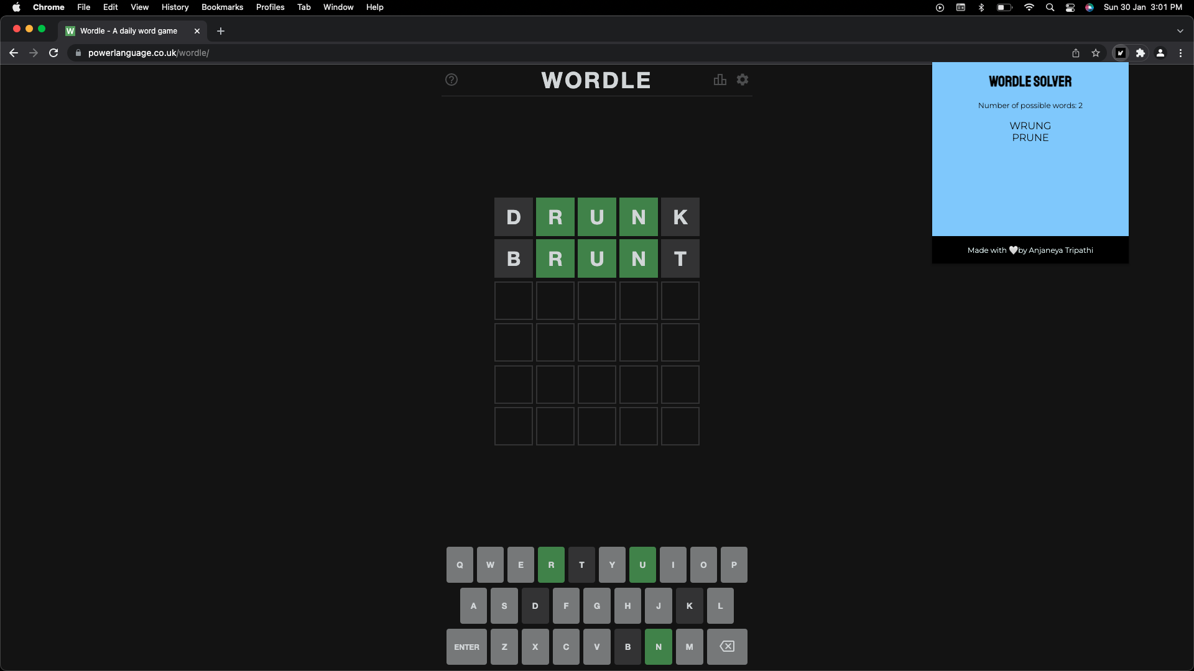This screenshot has height=671, width=1194.
Task: Bookmark this page with star icon
Action: 1096,53
